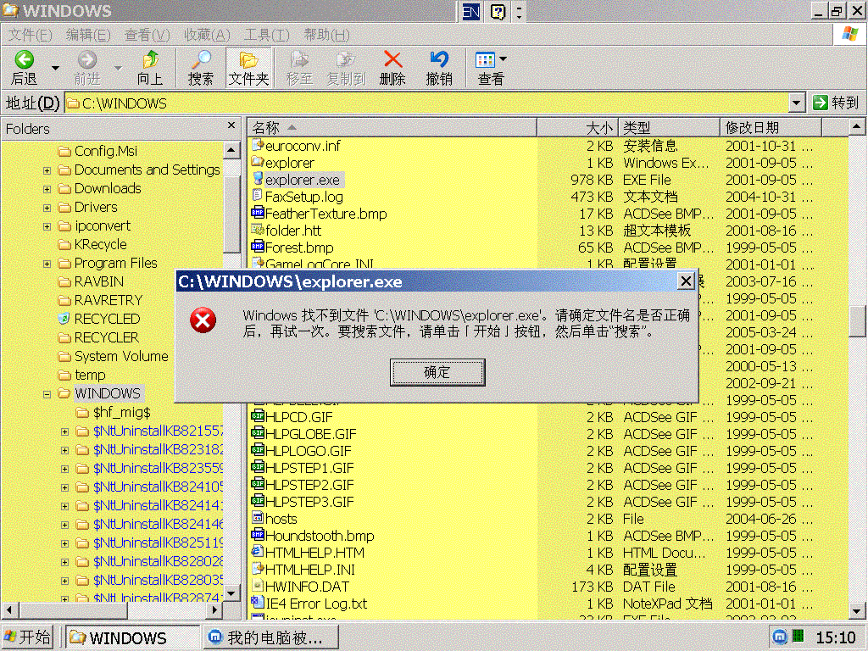Toggle the Folders (文件夹) pane button
This screenshot has height=651, width=868.
(x=248, y=68)
